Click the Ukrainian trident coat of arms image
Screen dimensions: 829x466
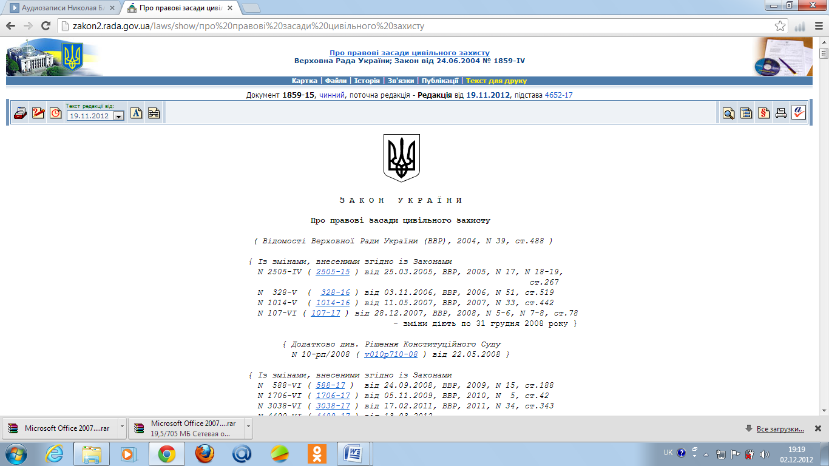click(401, 158)
